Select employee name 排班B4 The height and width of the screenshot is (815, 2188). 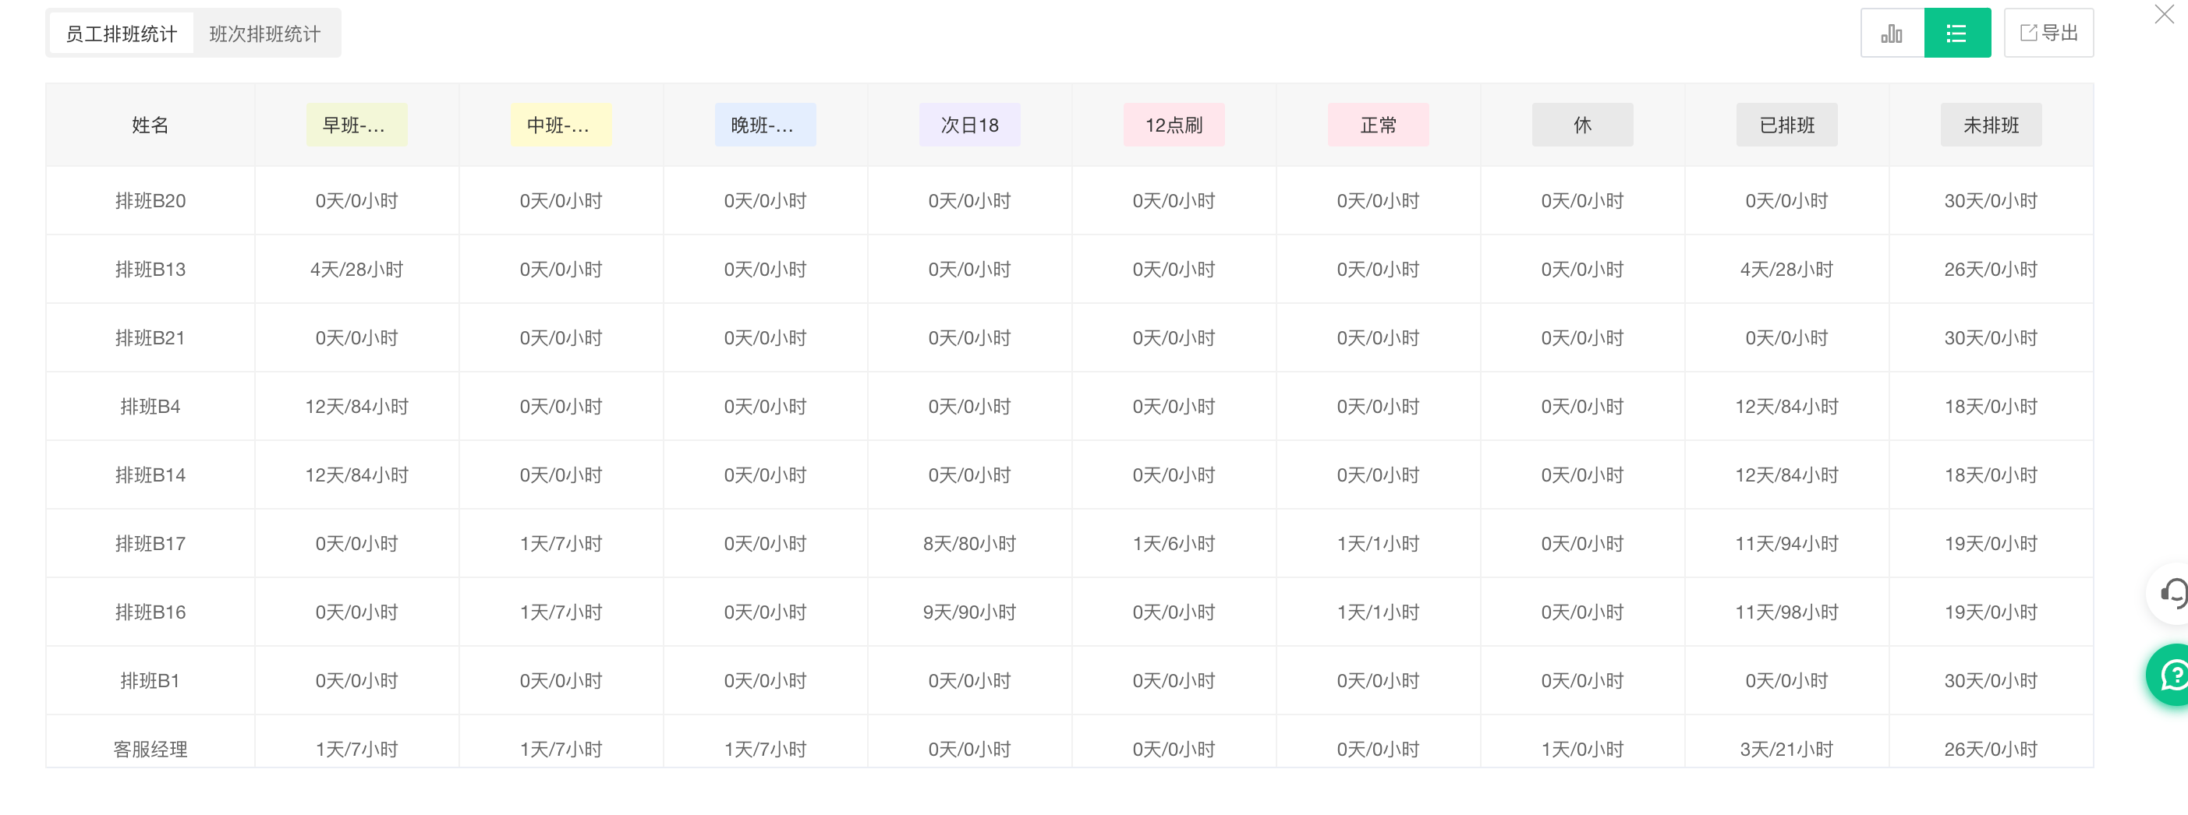pos(150,407)
